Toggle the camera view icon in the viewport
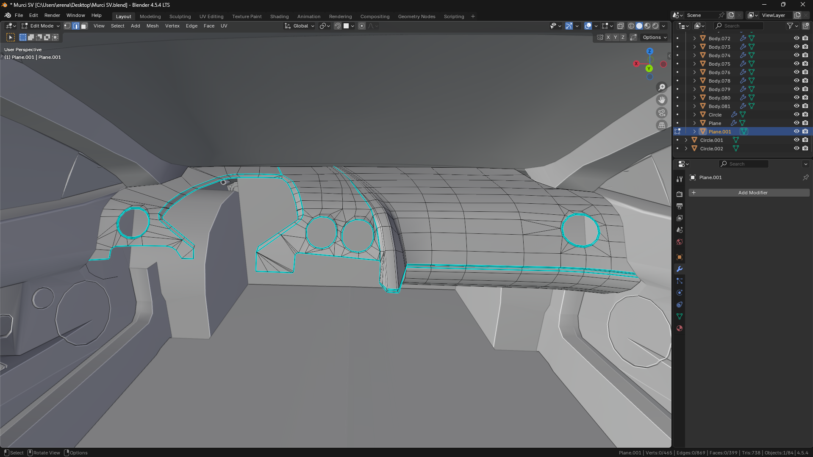 (x=661, y=113)
